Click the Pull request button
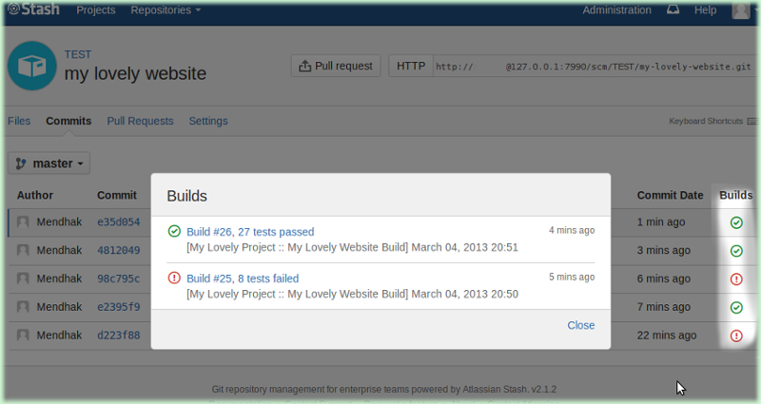 336,66
